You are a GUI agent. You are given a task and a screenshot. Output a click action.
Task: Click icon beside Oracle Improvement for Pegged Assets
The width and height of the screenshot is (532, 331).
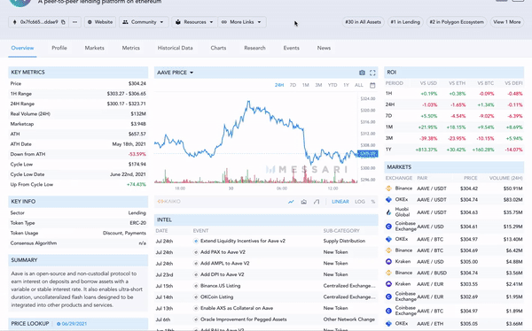(x=196, y=319)
